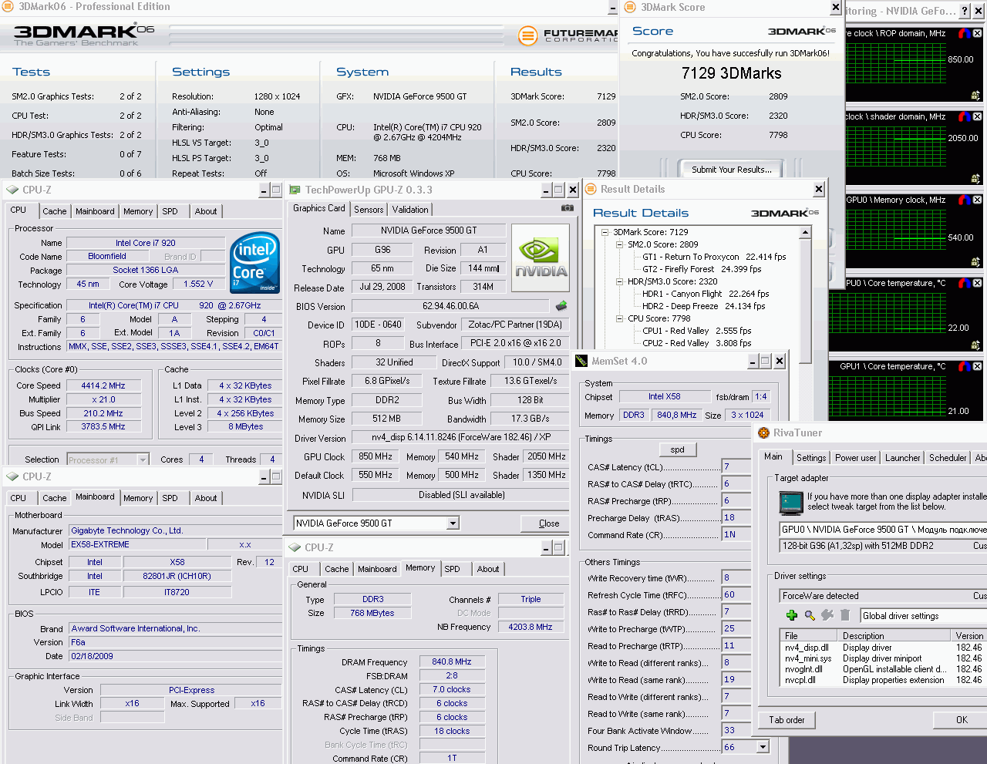Viewport: 987px width, 764px height.
Task: Click CAS# Latency (tCL) value field in MemSet
Action: coord(736,467)
